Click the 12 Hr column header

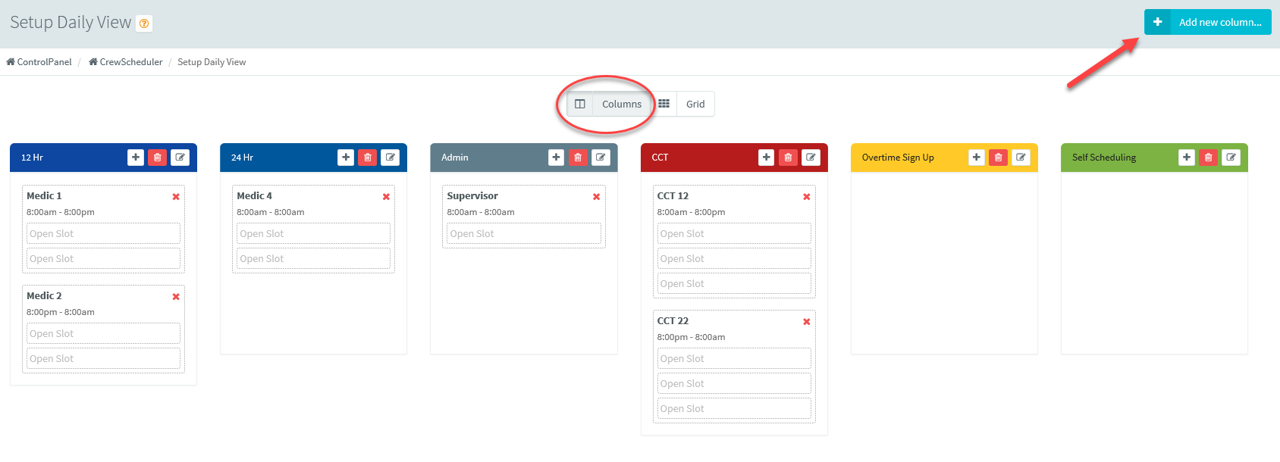(103, 158)
